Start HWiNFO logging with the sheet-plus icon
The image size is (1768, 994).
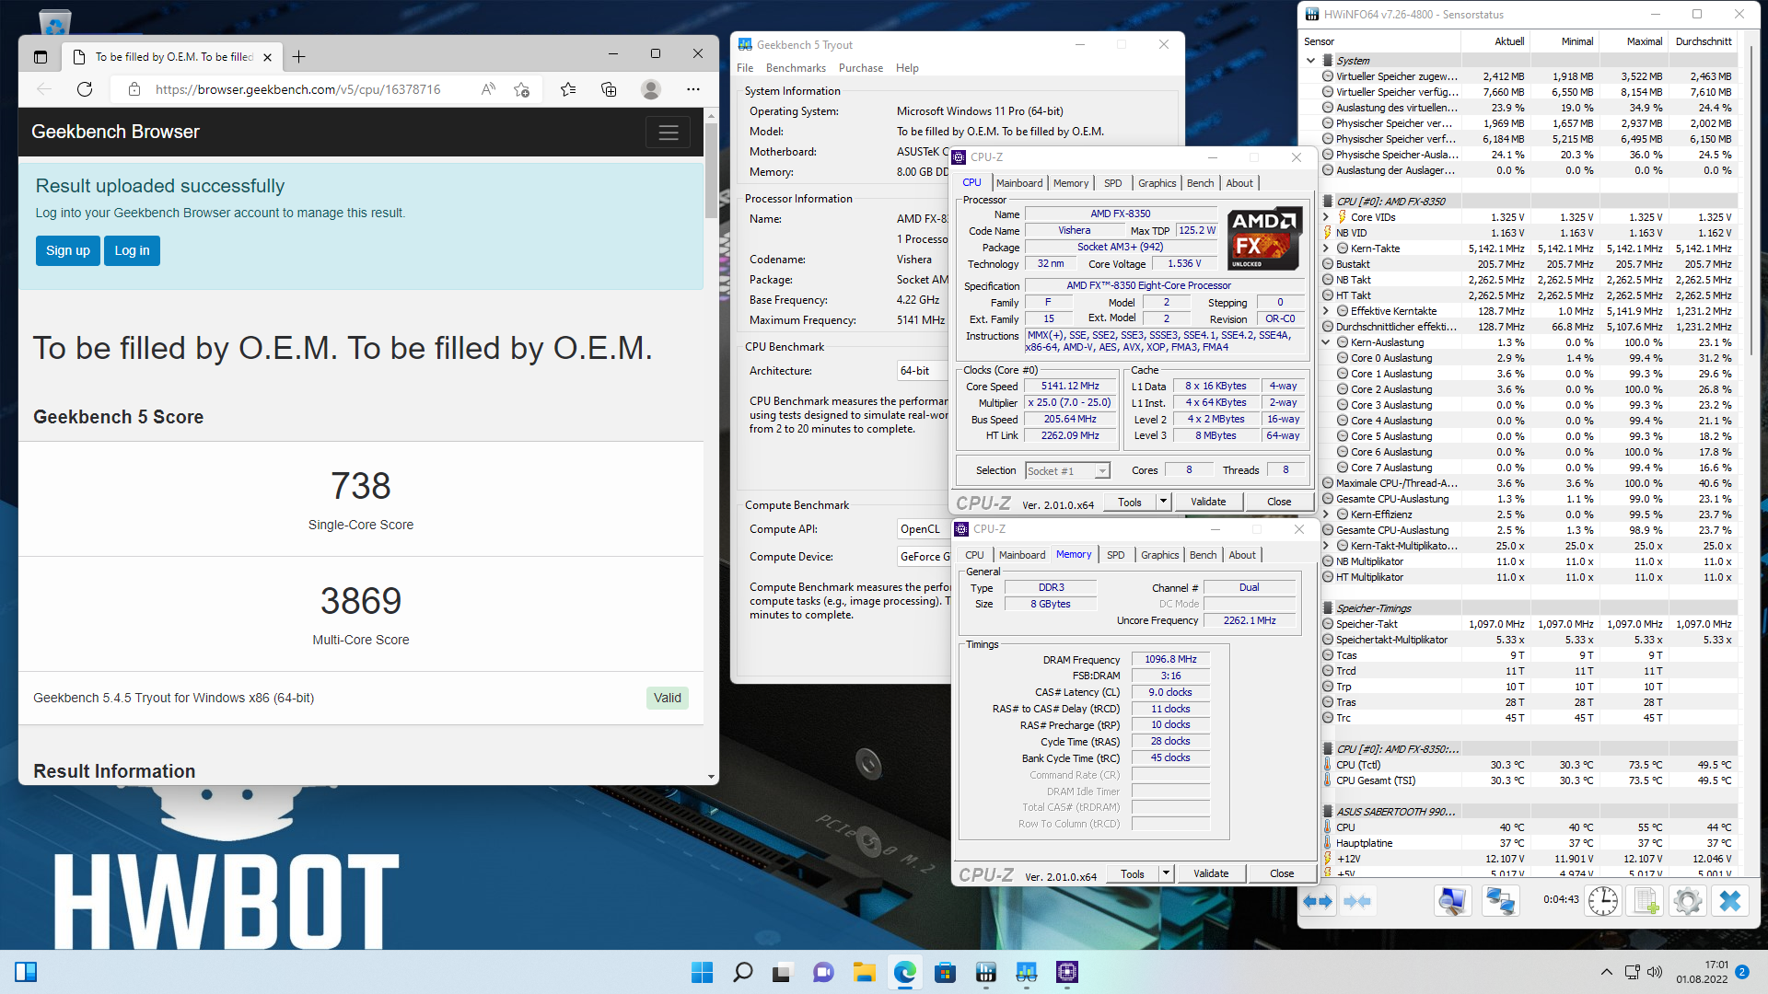(x=1646, y=901)
